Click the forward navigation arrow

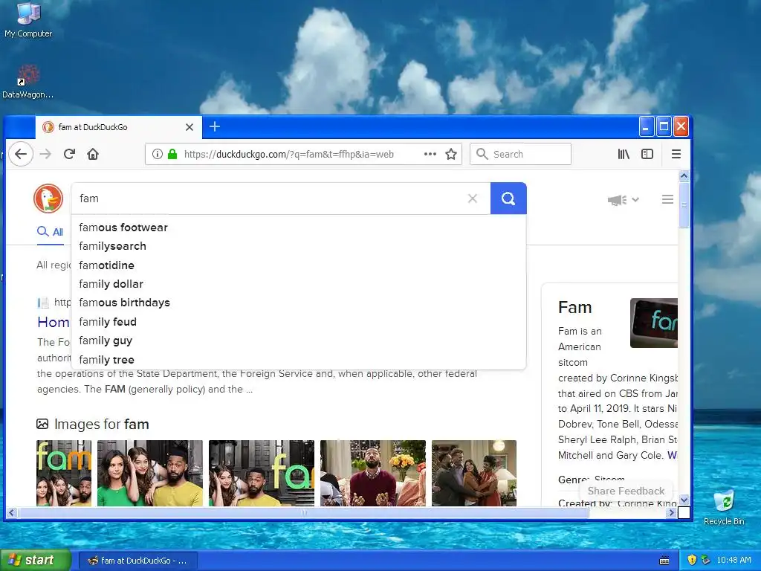[x=45, y=155]
